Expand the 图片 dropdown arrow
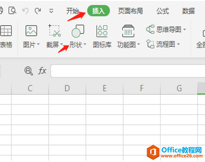 pos(38,44)
